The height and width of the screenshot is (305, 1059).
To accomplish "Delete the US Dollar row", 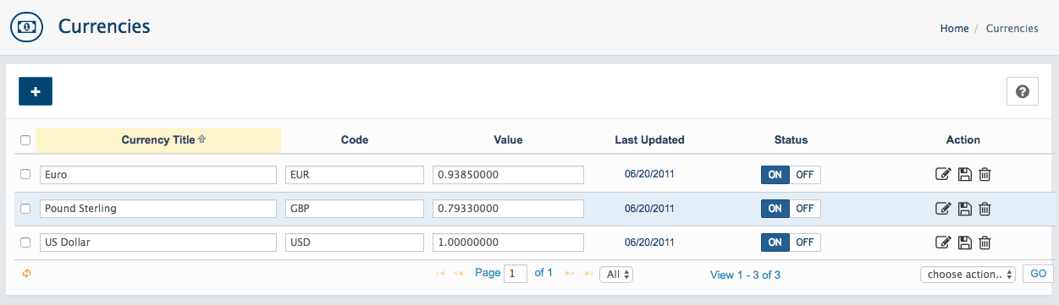I will [985, 242].
